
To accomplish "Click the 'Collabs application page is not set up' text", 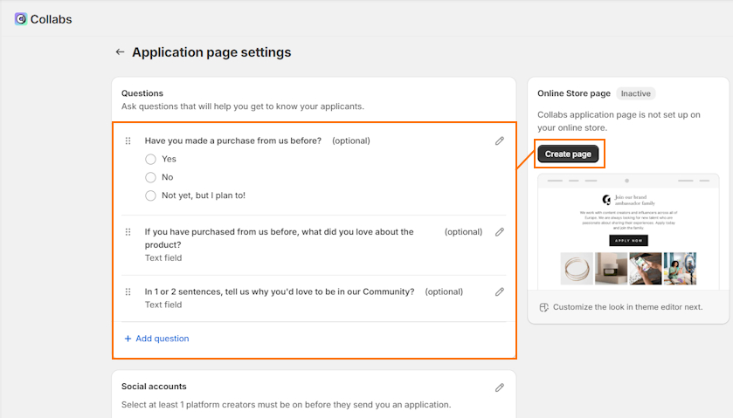I will tap(619, 121).
